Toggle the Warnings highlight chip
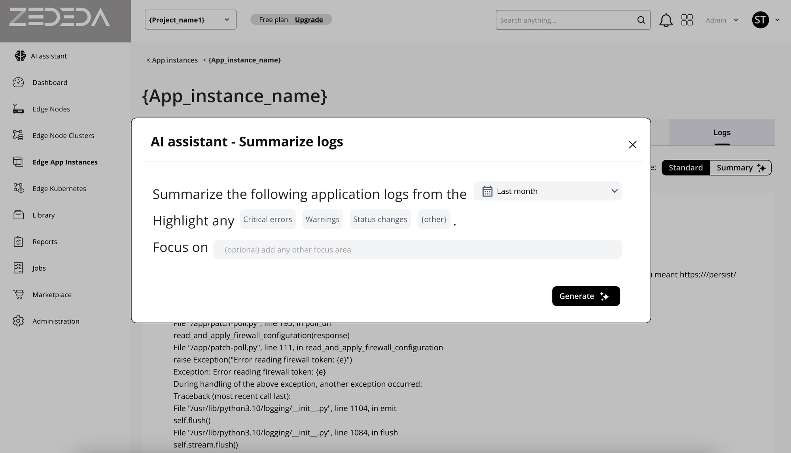This screenshot has width=791, height=453. click(x=322, y=219)
